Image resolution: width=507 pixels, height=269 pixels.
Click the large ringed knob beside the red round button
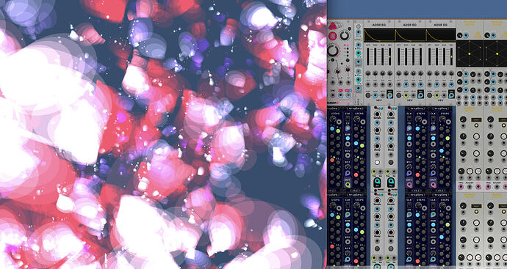(345, 35)
